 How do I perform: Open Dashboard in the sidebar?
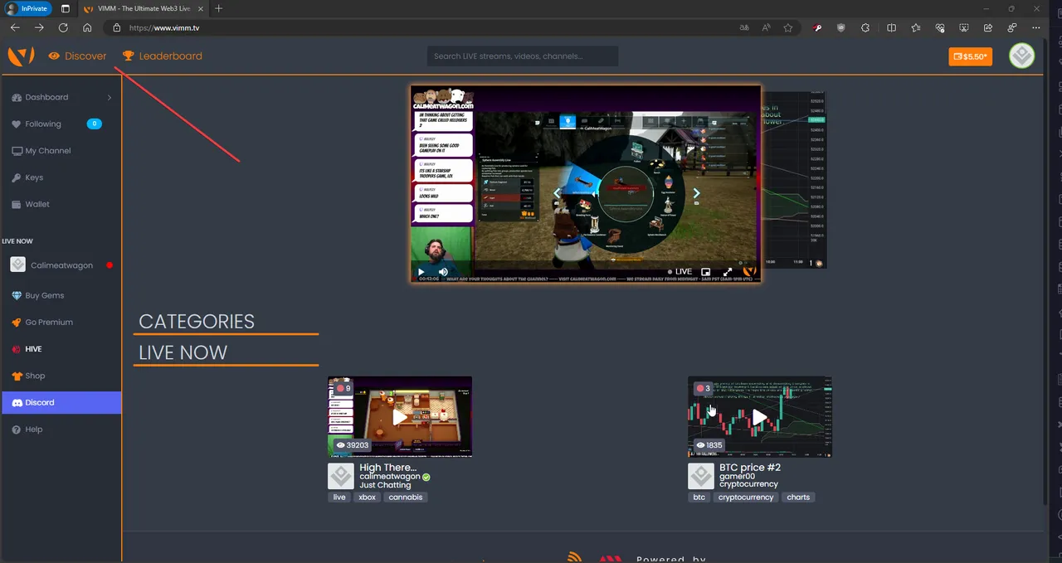[46, 97]
